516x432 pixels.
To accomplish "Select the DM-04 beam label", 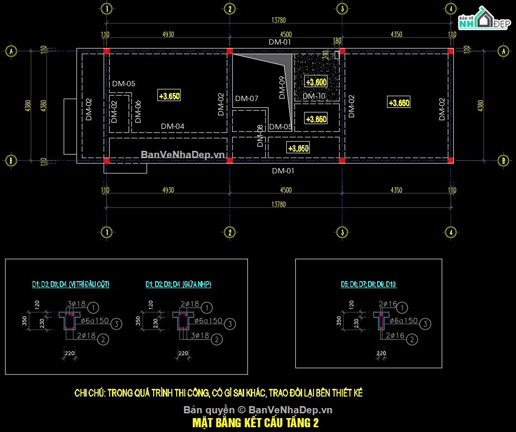I will [172, 126].
